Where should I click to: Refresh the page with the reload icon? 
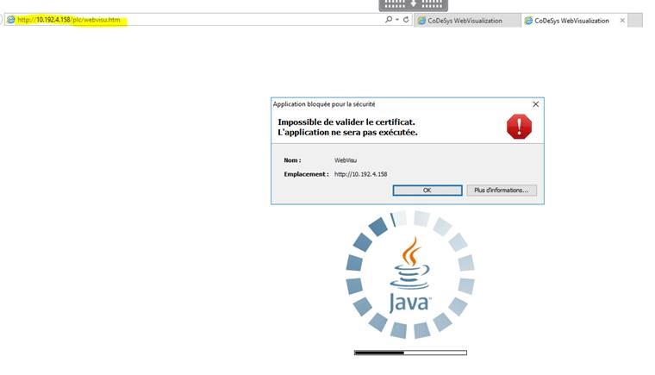coord(406,20)
